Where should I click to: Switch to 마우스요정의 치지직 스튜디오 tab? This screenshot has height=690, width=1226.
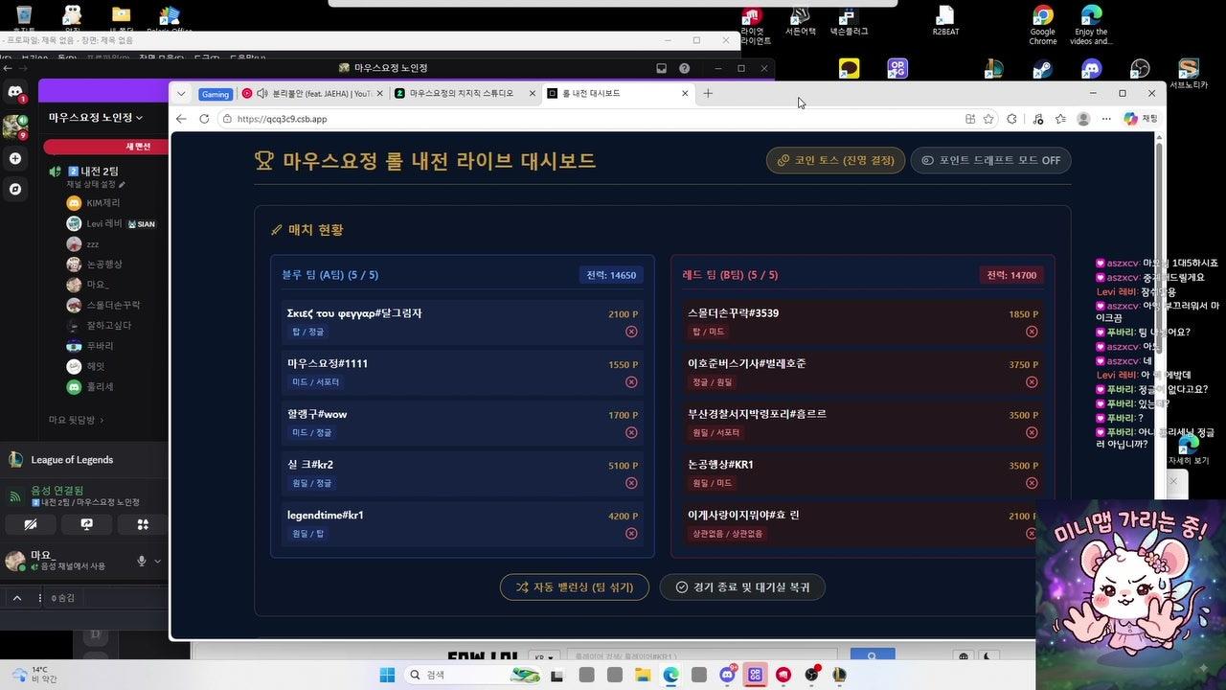(x=465, y=93)
